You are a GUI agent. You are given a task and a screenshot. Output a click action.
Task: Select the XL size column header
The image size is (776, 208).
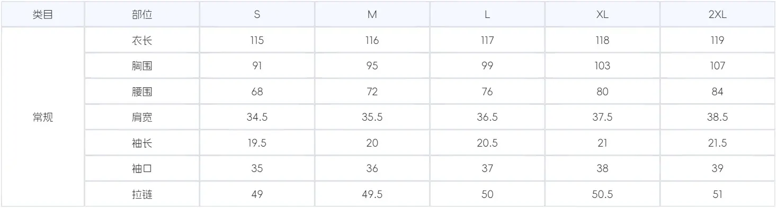click(x=602, y=15)
